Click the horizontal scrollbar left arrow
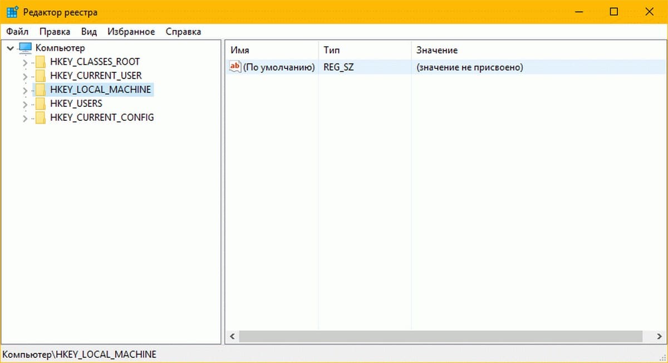 click(232, 337)
